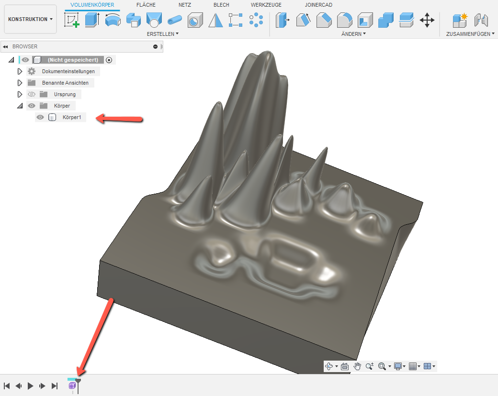Click the BROWSER panel options minus button

[155, 47]
